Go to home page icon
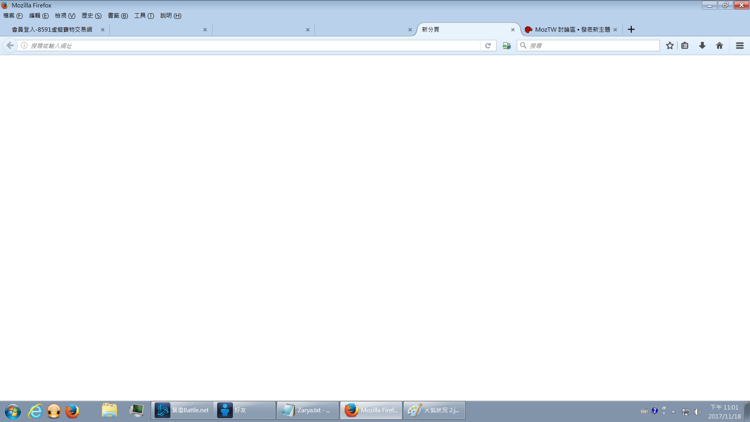750x422 pixels. click(x=719, y=46)
